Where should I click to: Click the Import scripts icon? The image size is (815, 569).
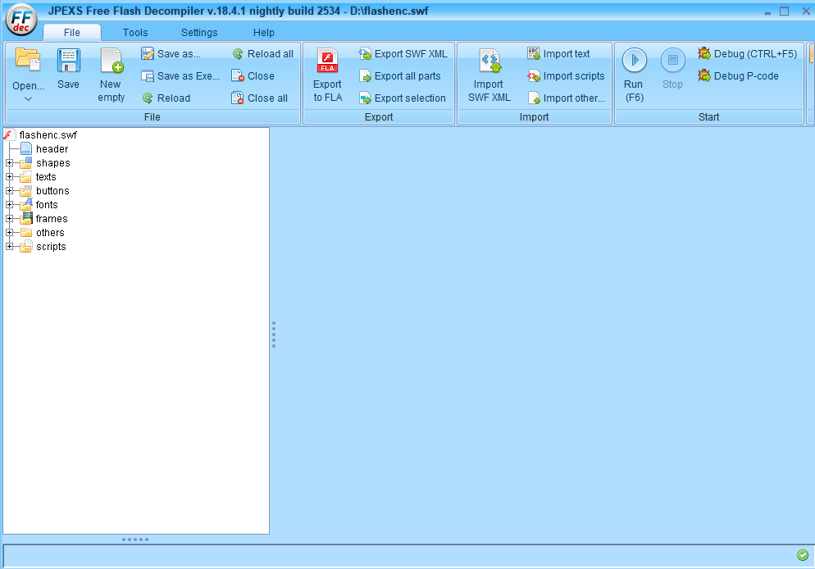[533, 76]
